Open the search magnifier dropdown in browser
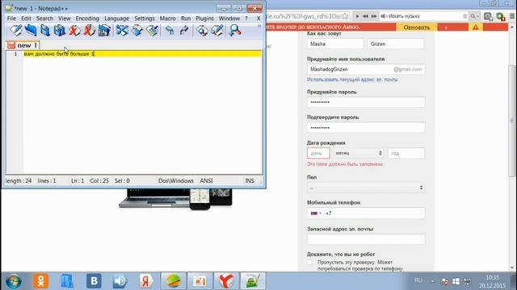 point(474,16)
